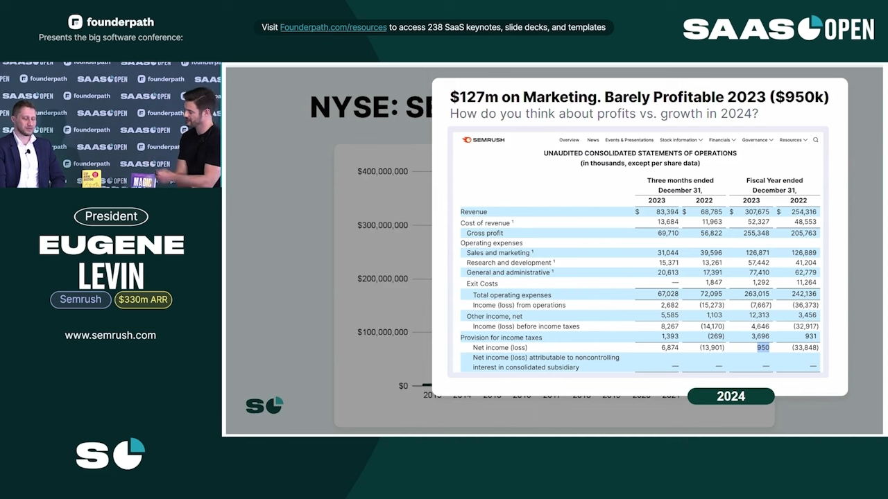Click the Revenue row label
The width and height of the screenshot is (888, 499).
(x=474, y=212)
